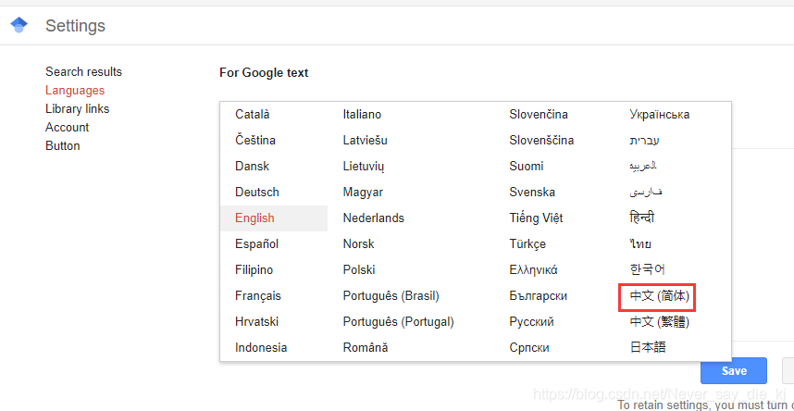Select Български language
Image resolution: width=794 pixels, height=411 pixels.
[x=539, y=296]
